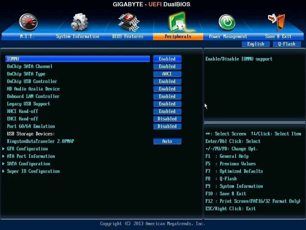Toggle XHCI Hand-off Enabled value
This screenshot has width=306, height=230.
(x=167, y=111)
